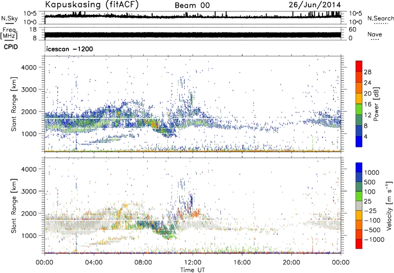Pick the gray Velocity segment between 25 and -25
This screenshot has height=273, width=394.
tap(359, 205)
